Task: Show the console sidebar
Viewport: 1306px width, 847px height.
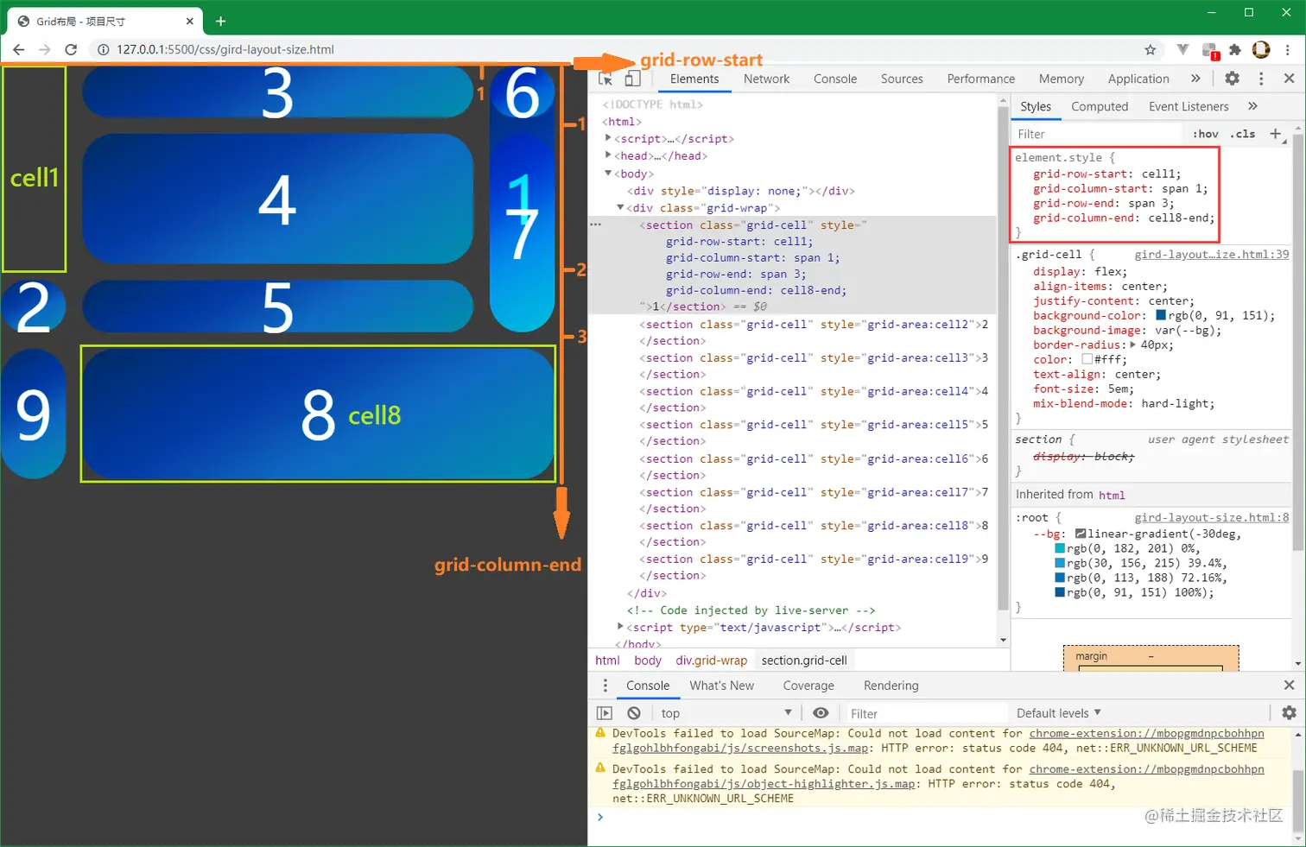Action: [605, 713]
